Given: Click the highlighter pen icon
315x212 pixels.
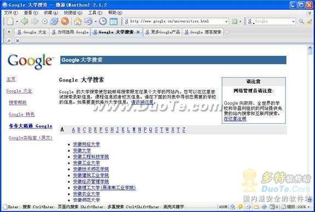Looking at the screenshot, I should 310,21.
